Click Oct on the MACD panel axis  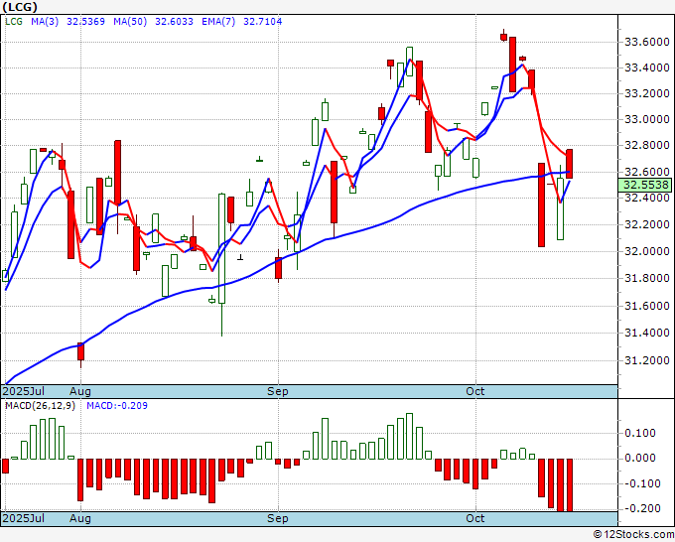475,518
